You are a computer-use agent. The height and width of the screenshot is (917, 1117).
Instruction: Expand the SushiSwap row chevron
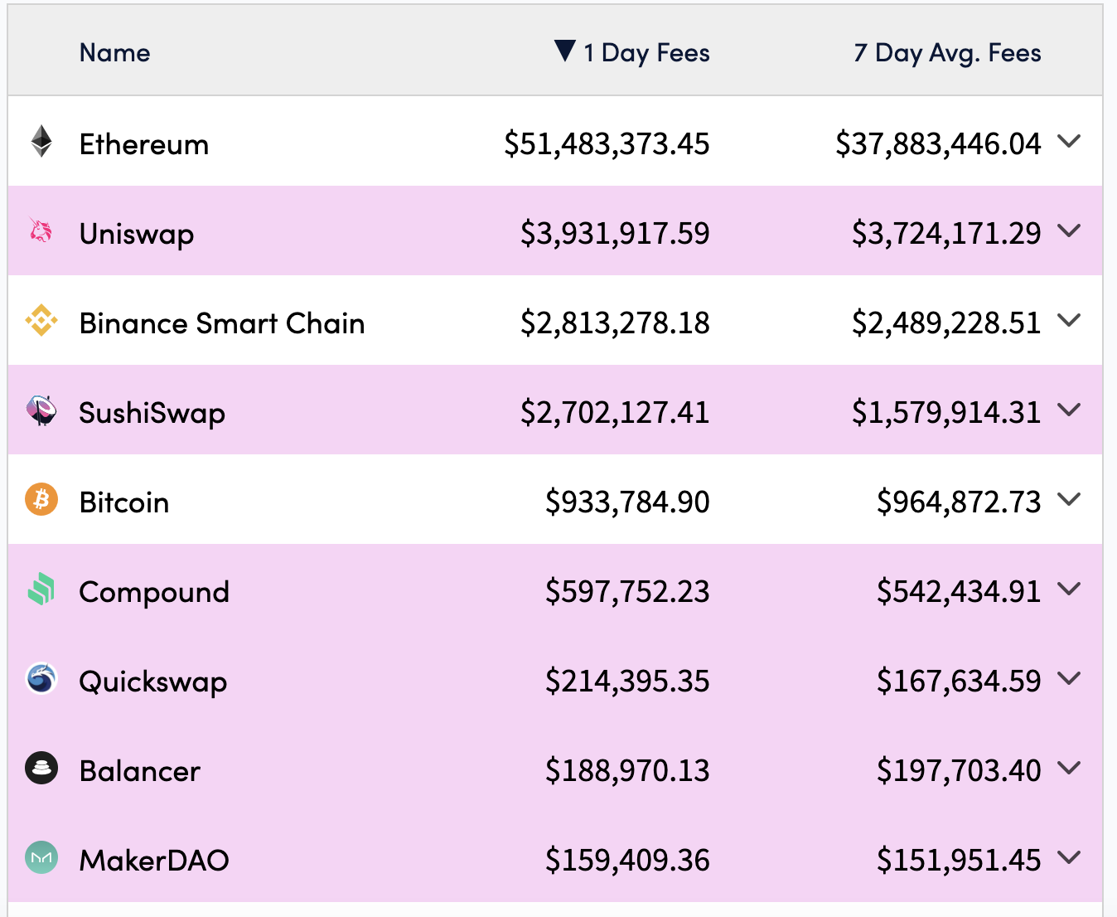pos(1070,410)
